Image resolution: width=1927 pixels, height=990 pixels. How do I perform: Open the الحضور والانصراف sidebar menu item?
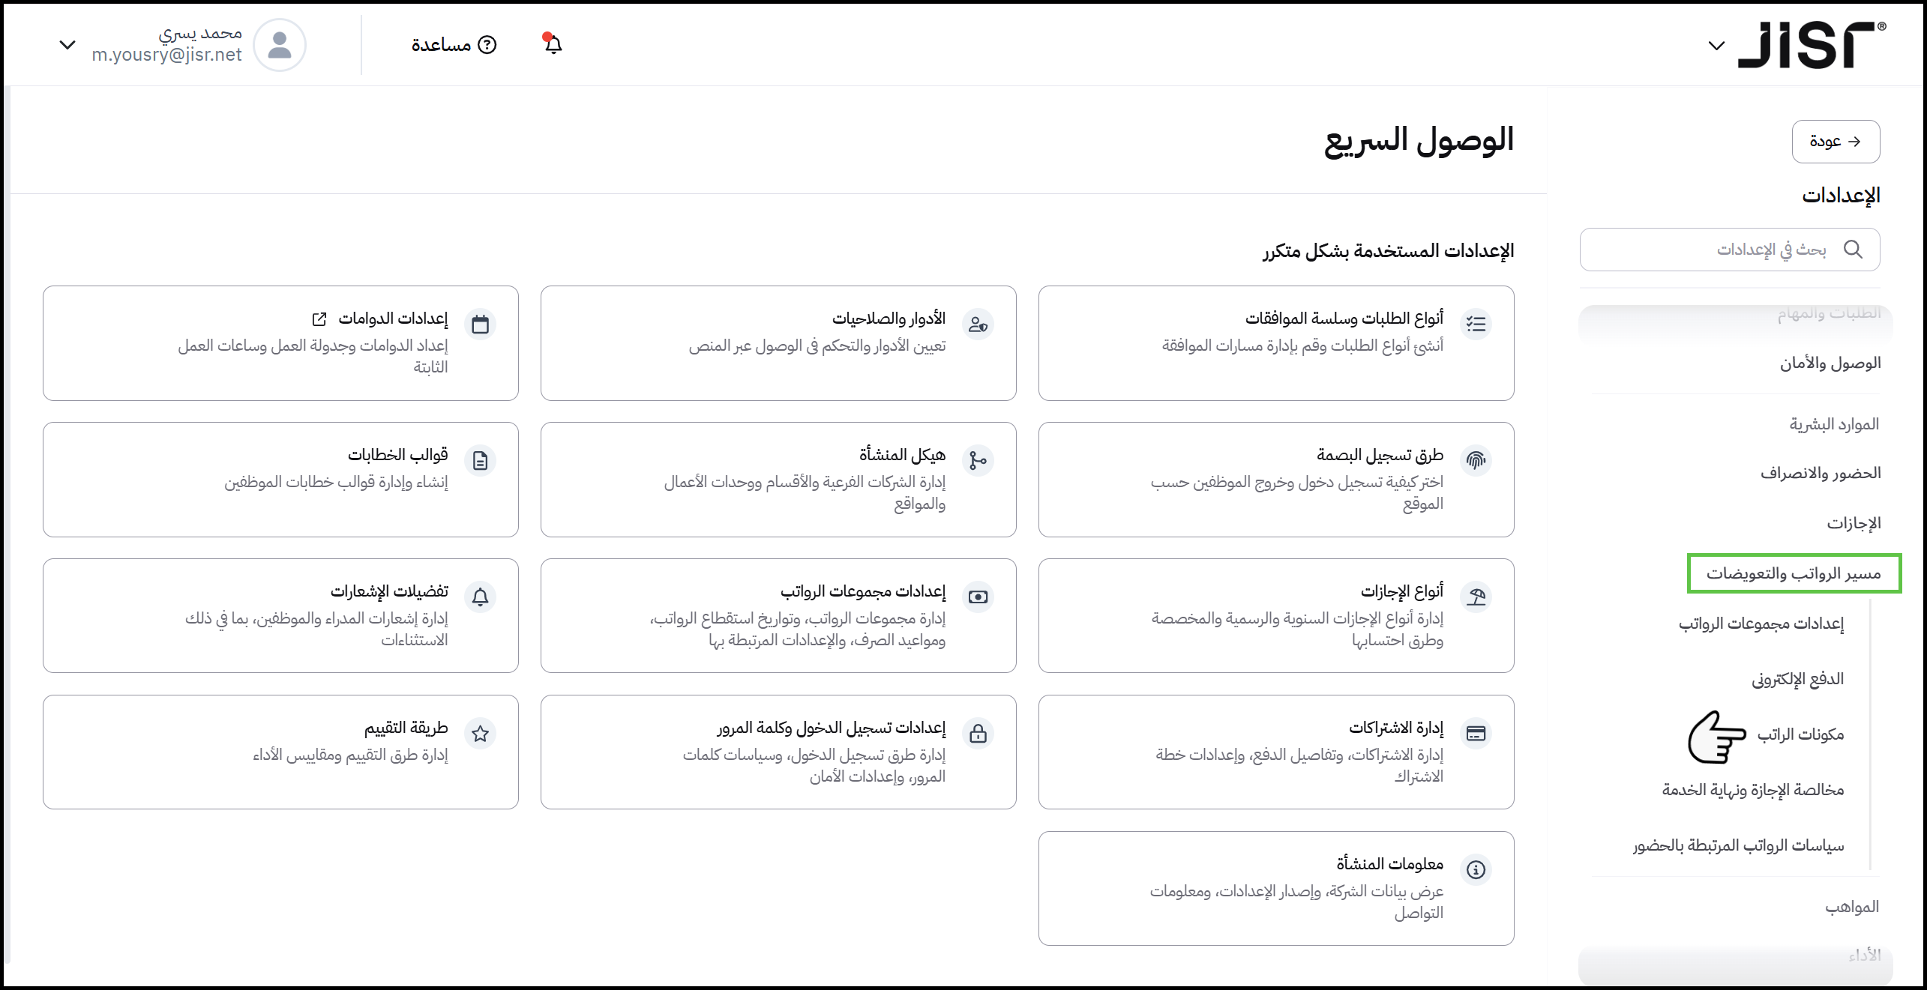[x=1820, y=473]
